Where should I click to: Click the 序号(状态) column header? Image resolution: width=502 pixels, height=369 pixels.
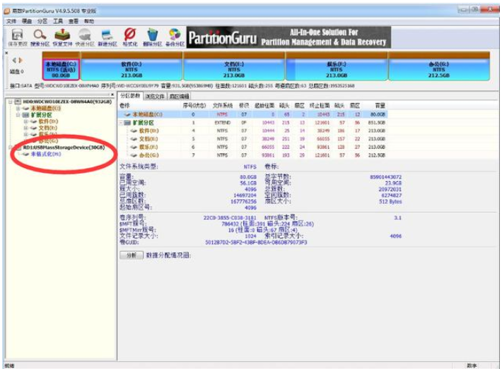coord(194,105)
